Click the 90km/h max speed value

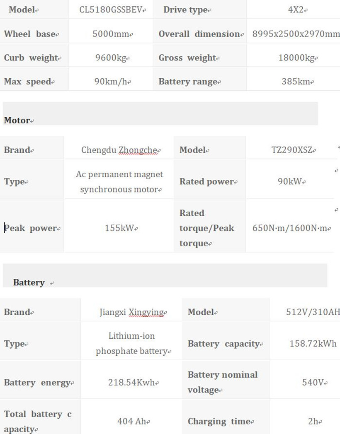(x=112, y=82)
